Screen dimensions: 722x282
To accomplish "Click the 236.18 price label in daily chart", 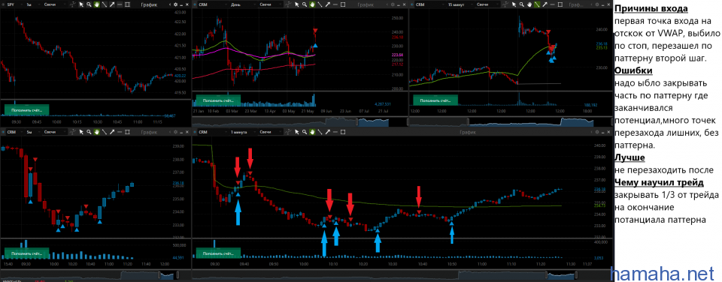I will [398, 37].
